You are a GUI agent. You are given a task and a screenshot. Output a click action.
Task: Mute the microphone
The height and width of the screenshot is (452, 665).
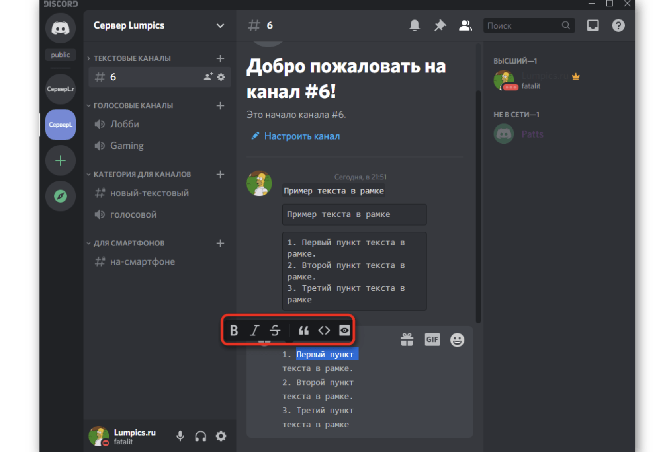click(x=180, y=436)
